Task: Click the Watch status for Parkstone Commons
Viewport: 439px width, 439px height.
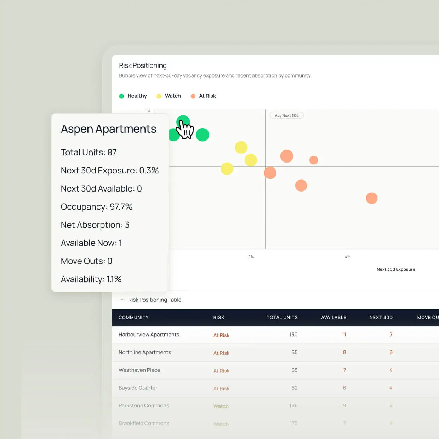Action: pos(221,406)
